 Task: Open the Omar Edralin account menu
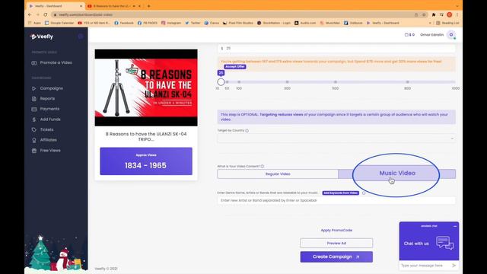431,35
